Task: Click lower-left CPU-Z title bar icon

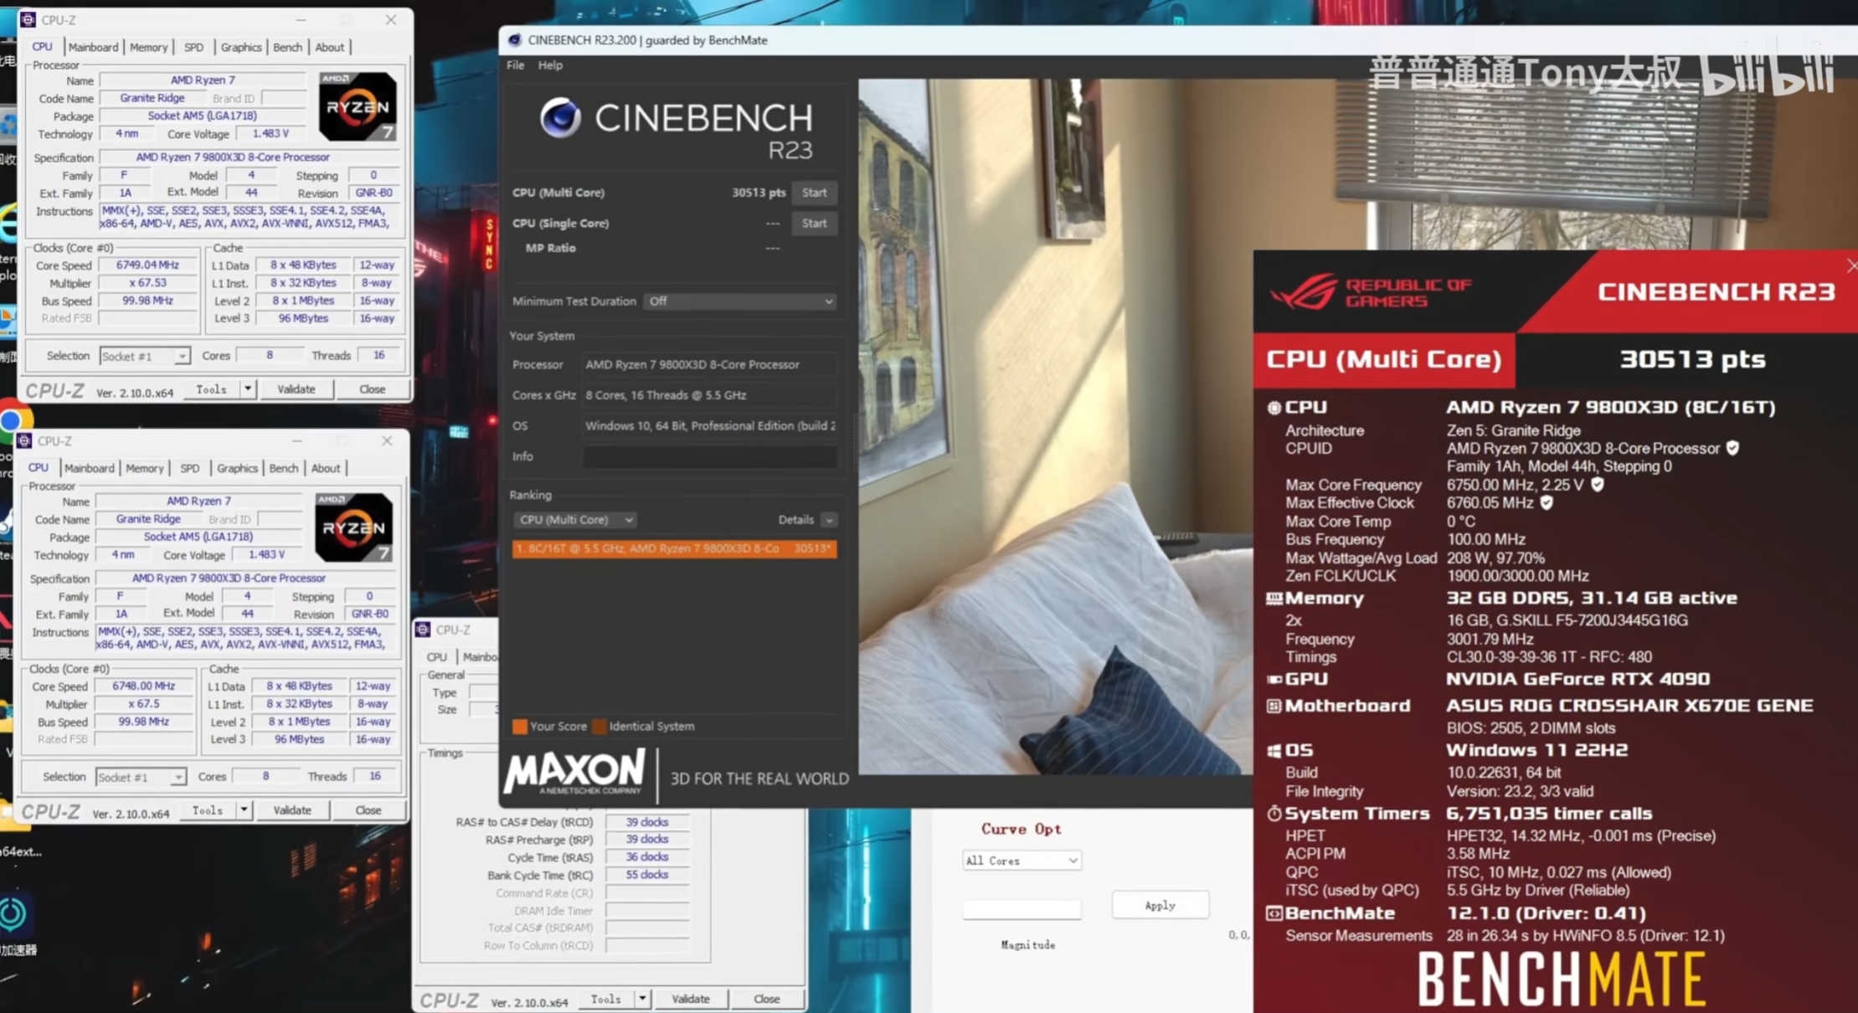Action: (x=24, y=441)
